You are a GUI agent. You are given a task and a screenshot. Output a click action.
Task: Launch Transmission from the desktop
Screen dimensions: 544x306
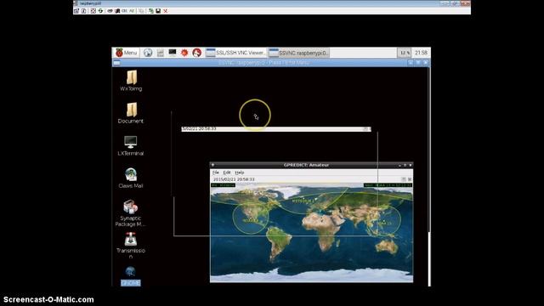pyautogui.click(x=131, y=246)
